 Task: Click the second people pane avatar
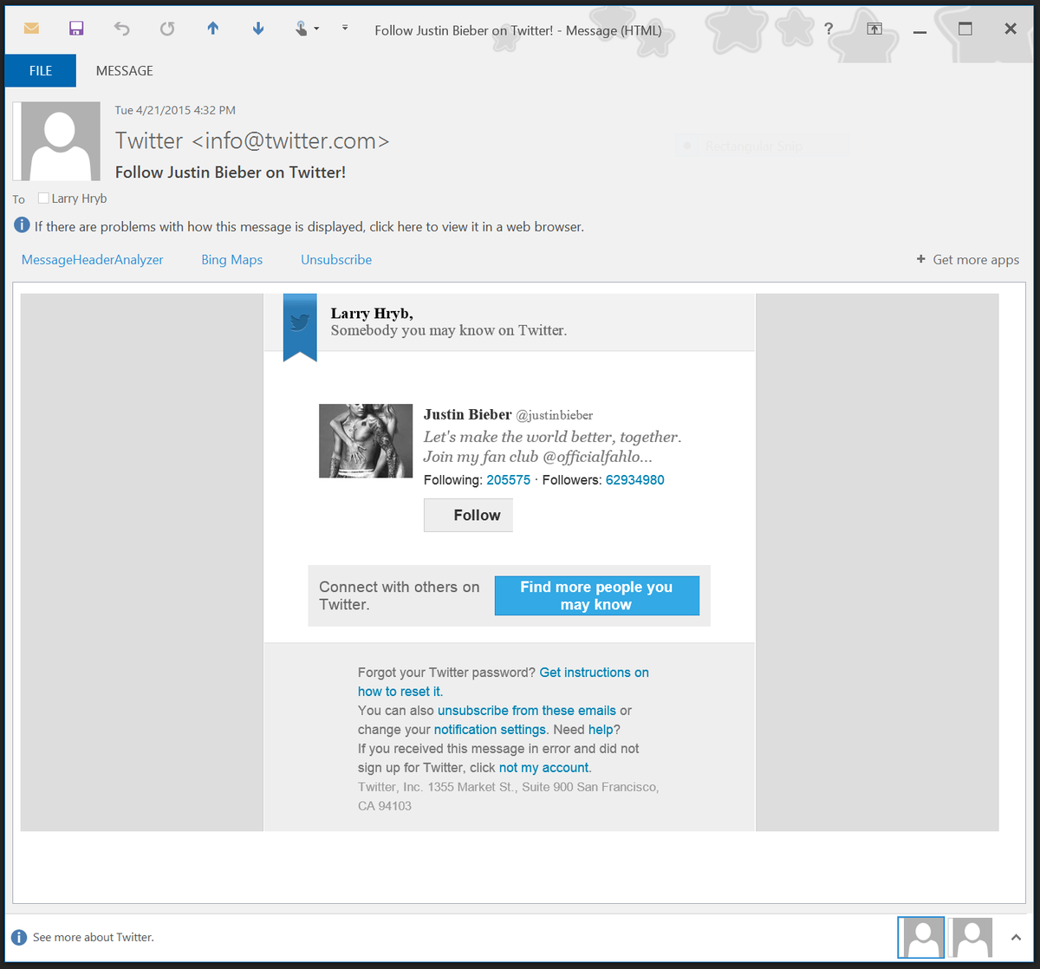pos(971,937)
